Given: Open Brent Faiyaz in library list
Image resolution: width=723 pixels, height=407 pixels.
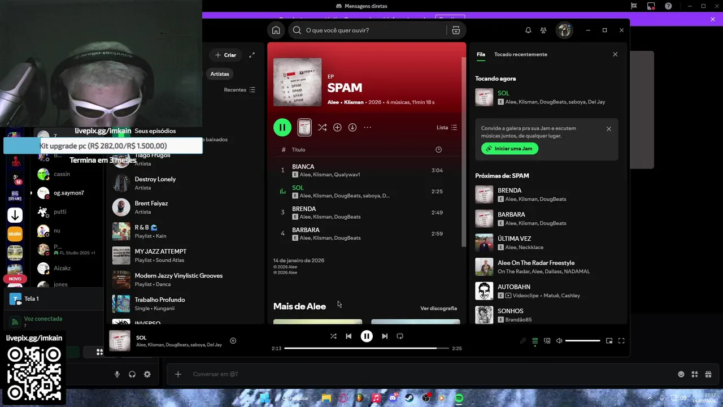Looking at the screenshot, I should [184, 207].
